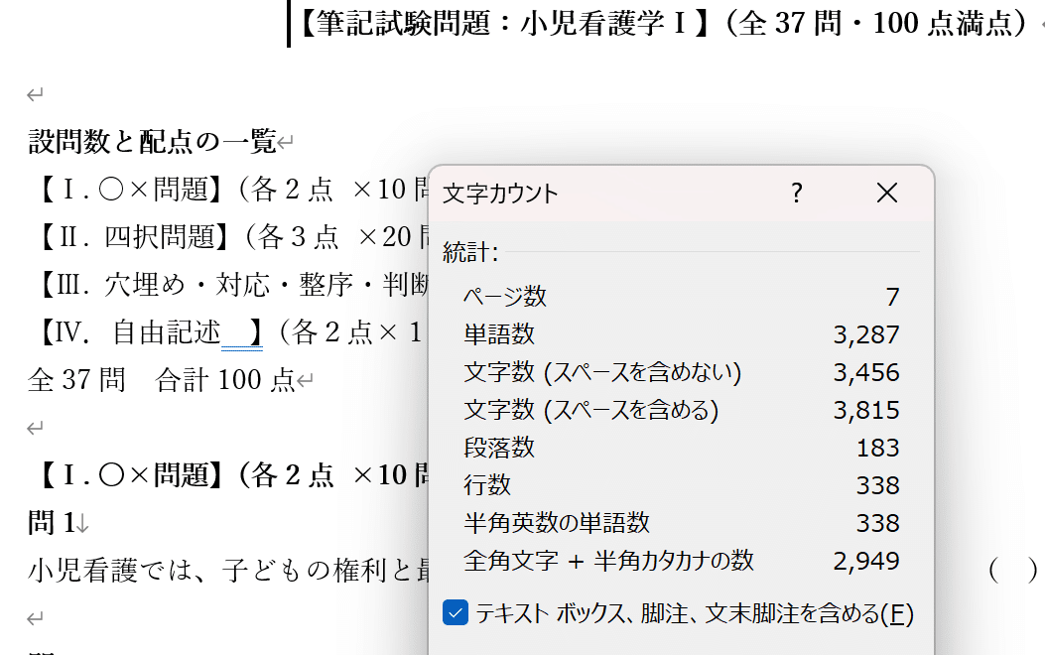
Task: Click the 行数 statistic label
Action: (x=487, y=485)
